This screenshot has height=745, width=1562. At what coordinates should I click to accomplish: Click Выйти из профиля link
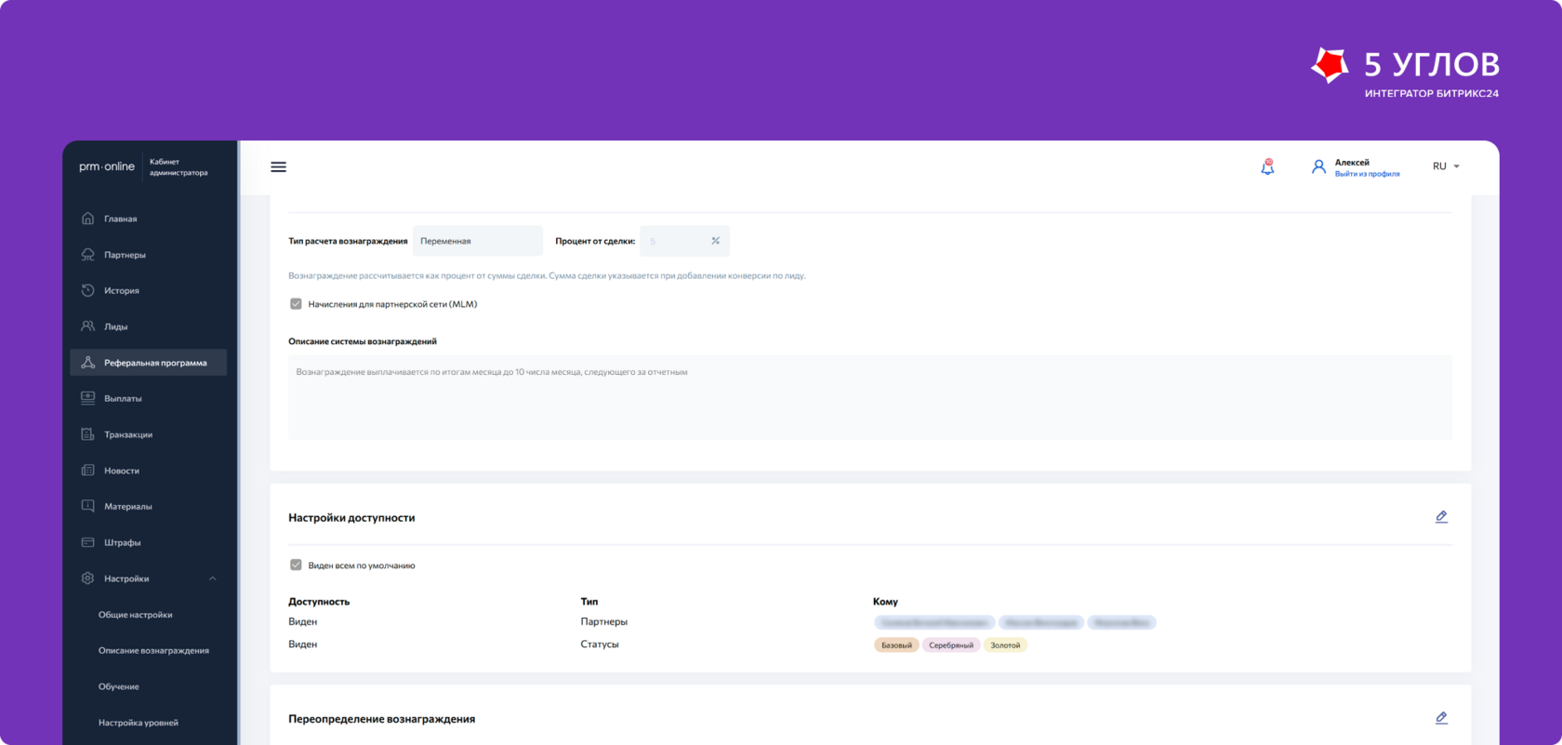(1367, 174)
